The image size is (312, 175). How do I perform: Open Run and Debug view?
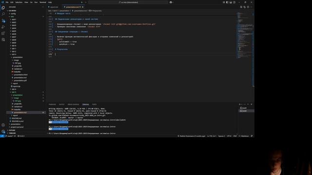pyautogui.click(x=3, y=27)
